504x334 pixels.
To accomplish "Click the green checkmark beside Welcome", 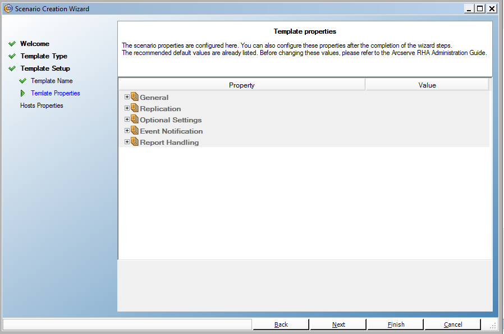I will pos(12,44).
